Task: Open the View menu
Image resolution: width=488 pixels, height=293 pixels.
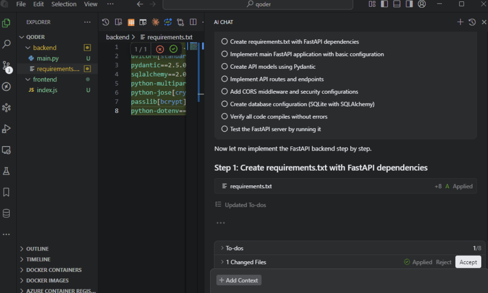Action: point(90,4)
